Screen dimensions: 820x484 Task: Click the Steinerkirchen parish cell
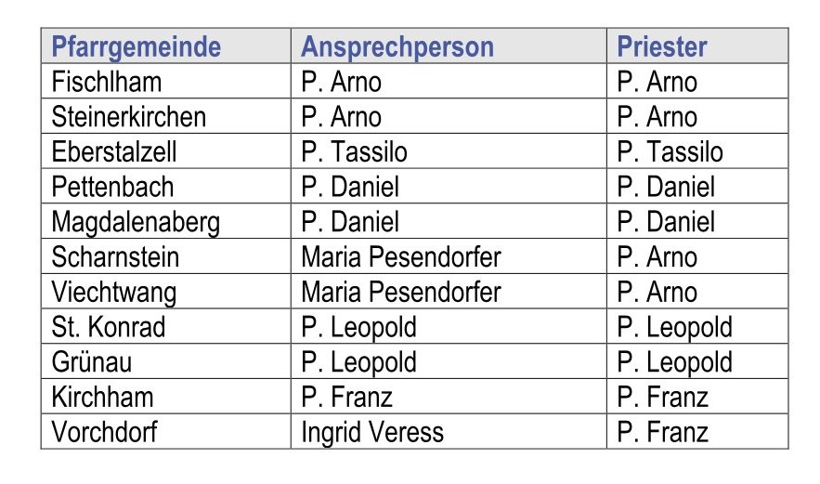tap(129, 117)
